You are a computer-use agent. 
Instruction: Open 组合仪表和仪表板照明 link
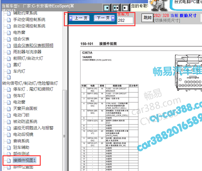[33, 45]
